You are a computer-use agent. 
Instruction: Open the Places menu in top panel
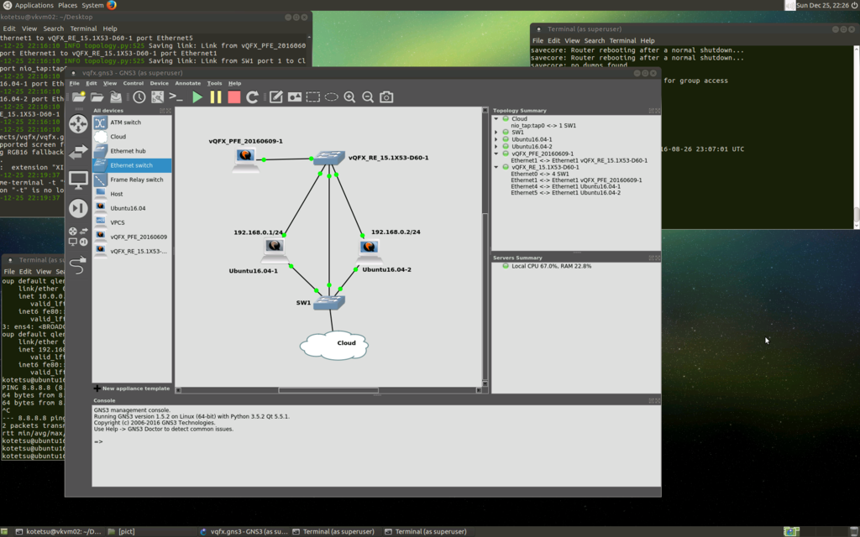tap(67, 5)
